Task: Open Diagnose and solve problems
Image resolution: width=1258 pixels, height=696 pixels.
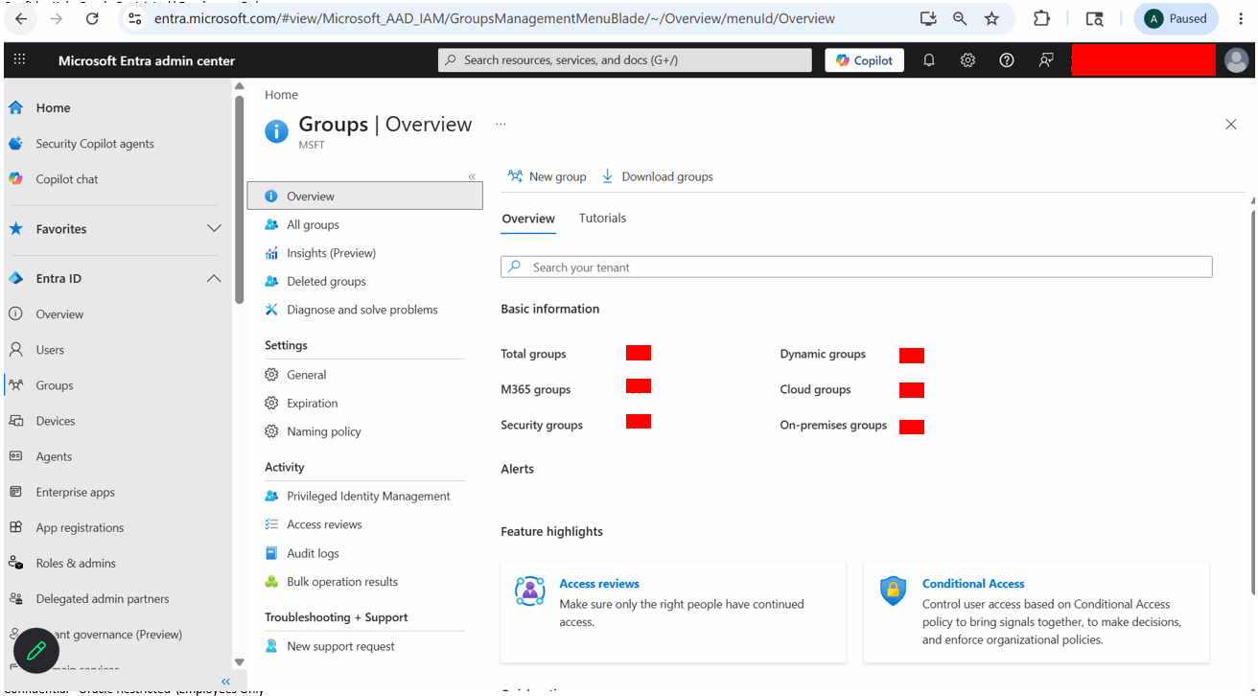Action: click(361, 310)
